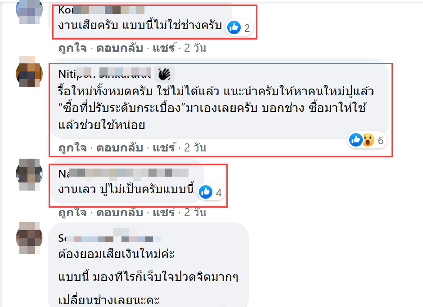Click ถูกใจ under the งานเลว comment

(x=72, y=213)
